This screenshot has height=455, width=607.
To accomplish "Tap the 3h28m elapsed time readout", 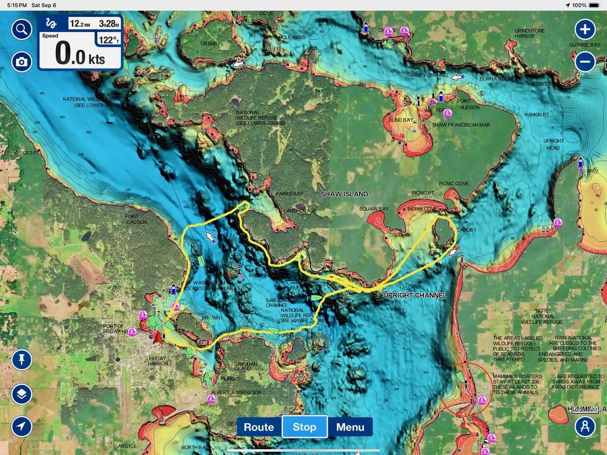I will 109,24.
